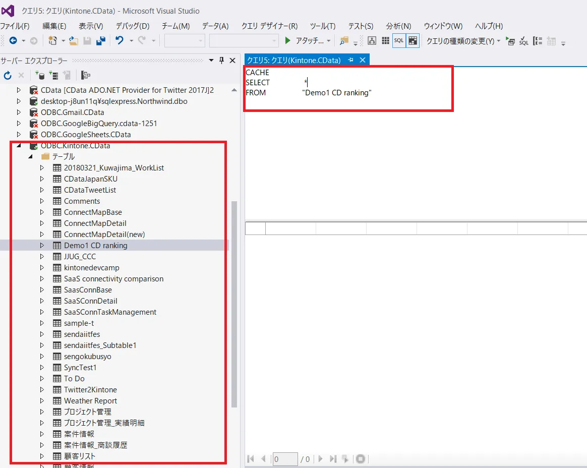Show the diagram pane in query designer
This screenshot has width=587, height=468.
(x=372, y=41)
